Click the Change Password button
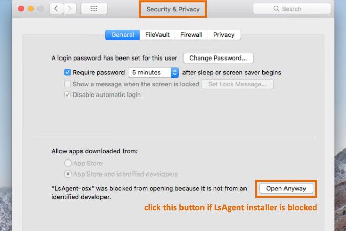This screenshot has width=346, height=231. (x=218, y=59)
